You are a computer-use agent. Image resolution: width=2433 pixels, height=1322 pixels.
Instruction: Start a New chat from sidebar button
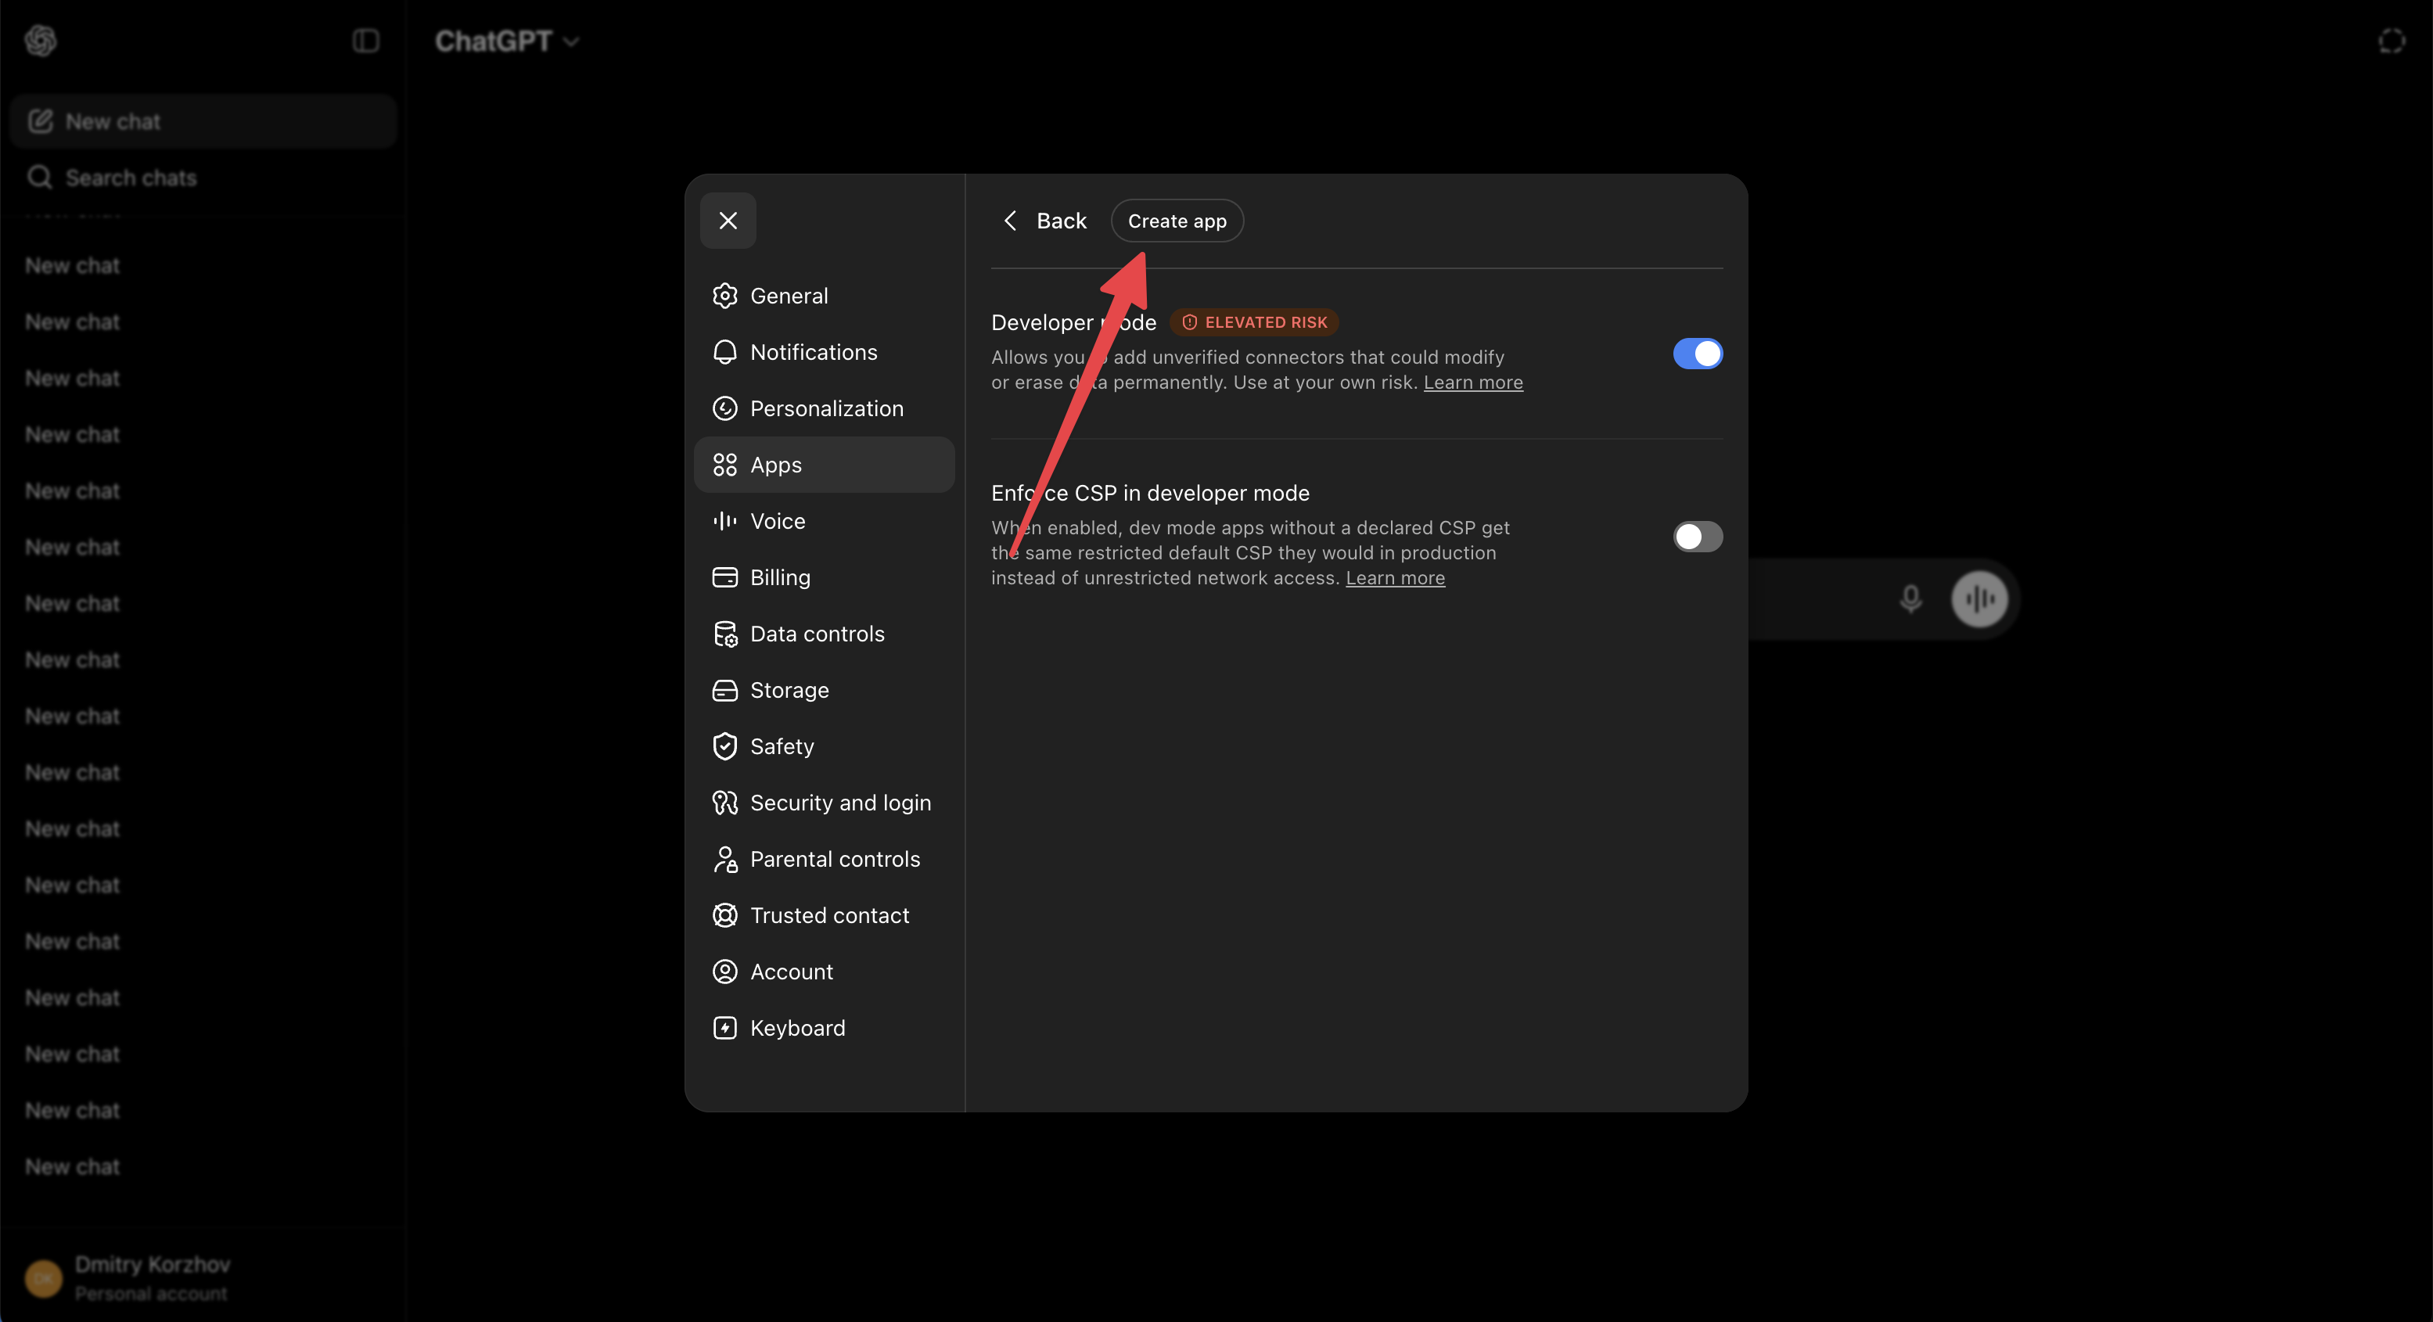[203, 121]
